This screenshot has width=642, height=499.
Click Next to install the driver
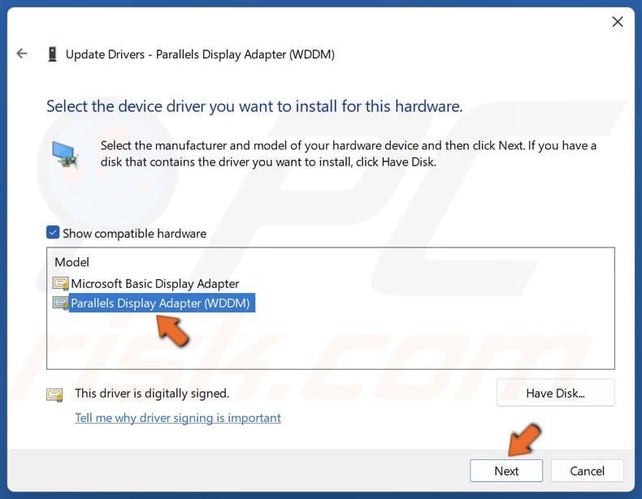pyautogui.click(x=506, y=471)
